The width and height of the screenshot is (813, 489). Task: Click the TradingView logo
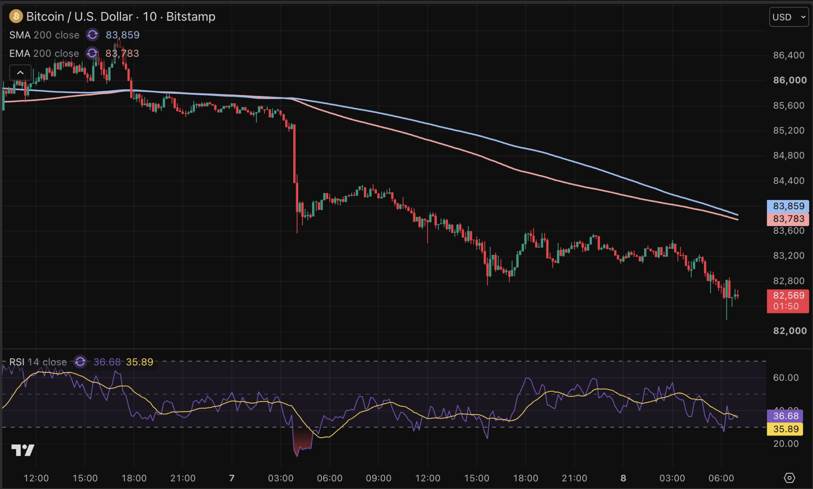(x=23, y=450)
